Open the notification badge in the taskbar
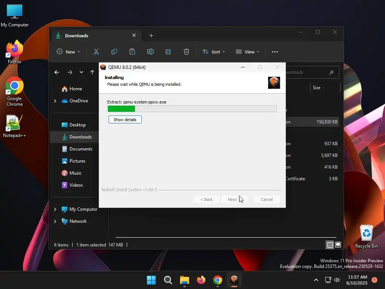 click(374, 280)
